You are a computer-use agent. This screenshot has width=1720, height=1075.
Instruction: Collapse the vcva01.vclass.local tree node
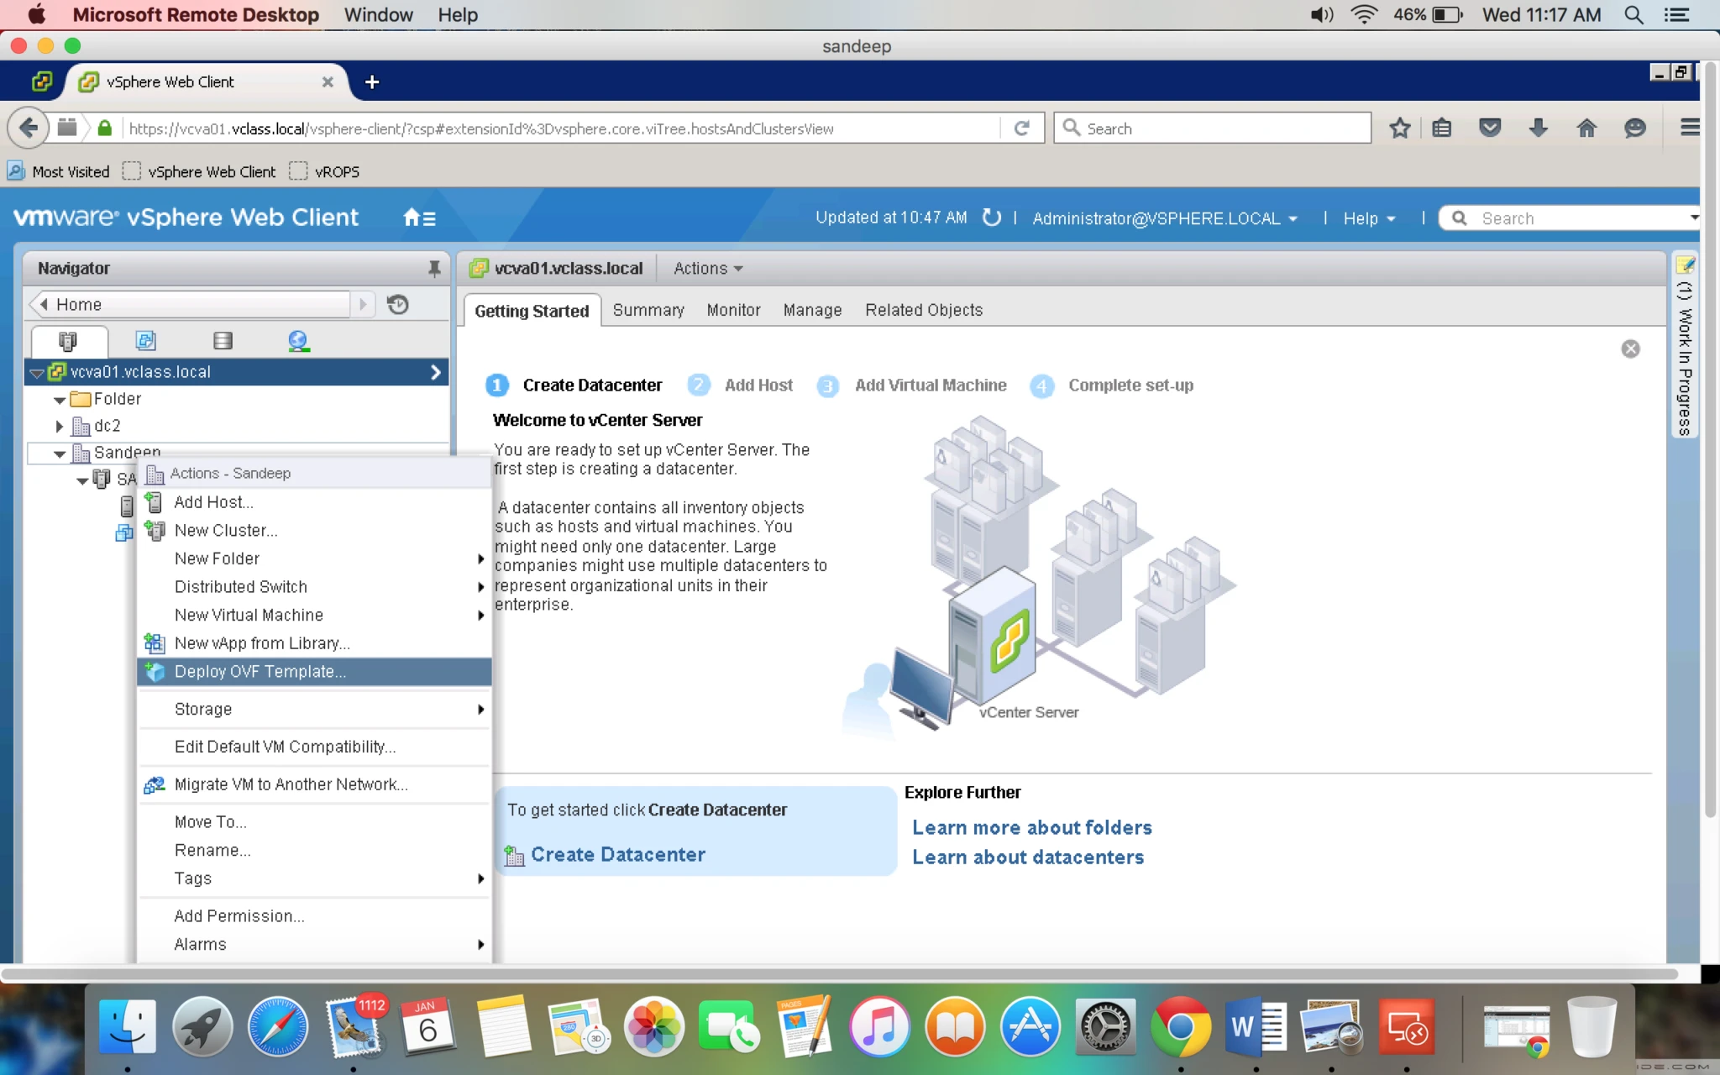[x=37, y=373]
